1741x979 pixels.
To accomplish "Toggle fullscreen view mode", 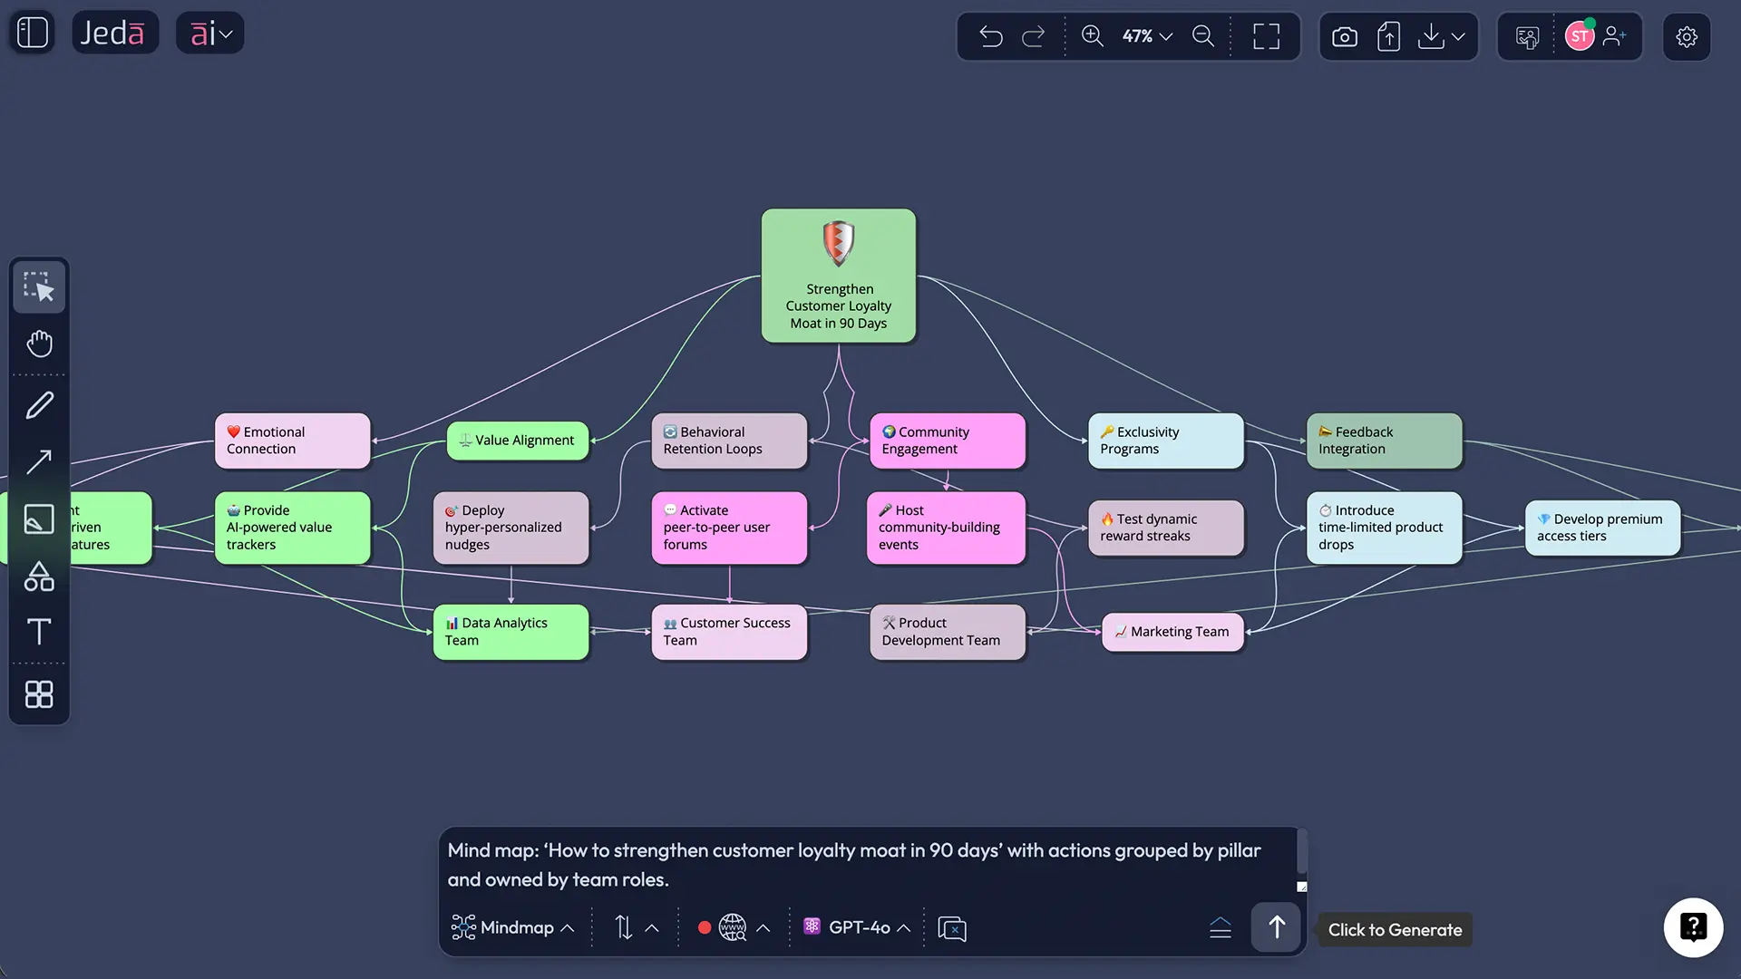I will 1266,36.
